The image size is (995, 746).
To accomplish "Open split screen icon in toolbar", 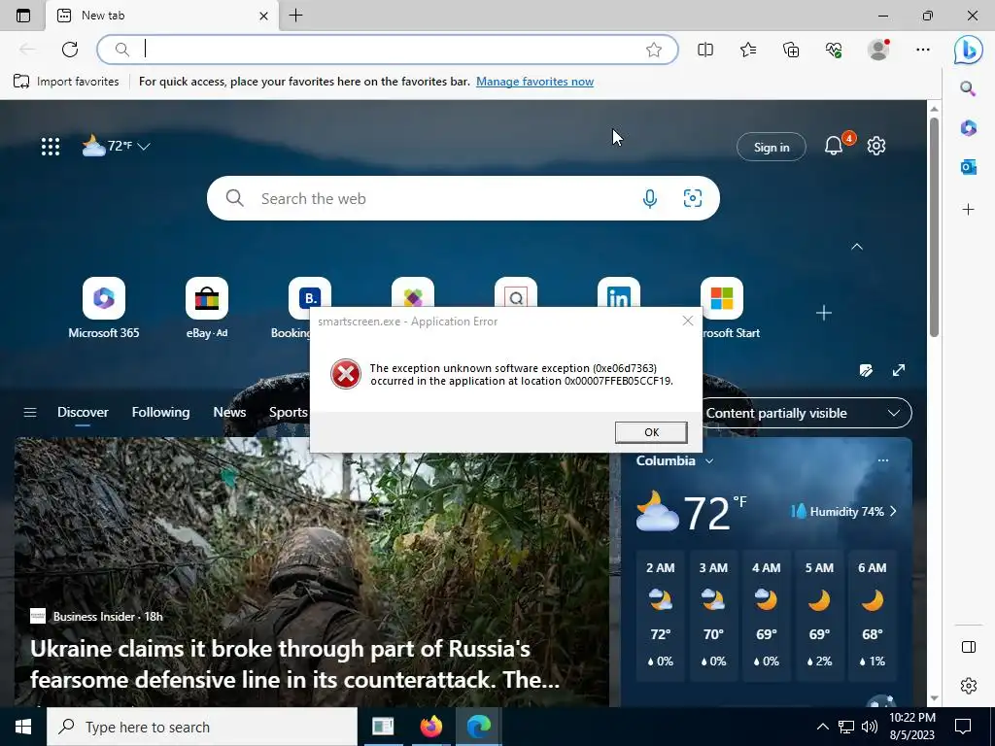I will click(x=705, y=50).
